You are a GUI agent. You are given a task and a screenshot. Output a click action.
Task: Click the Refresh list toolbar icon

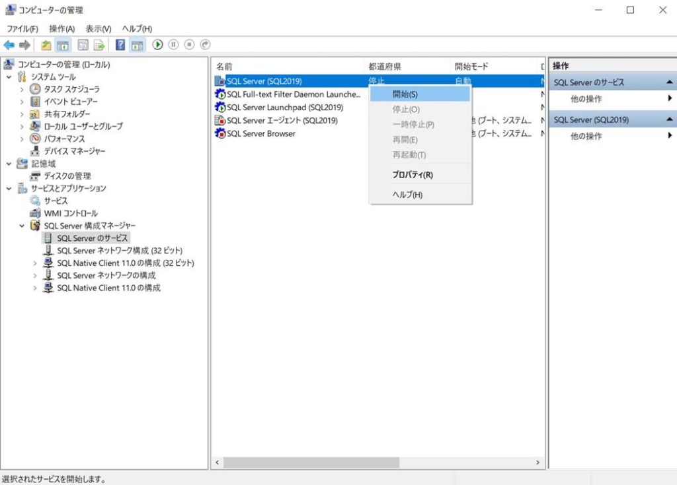[83, 45]
